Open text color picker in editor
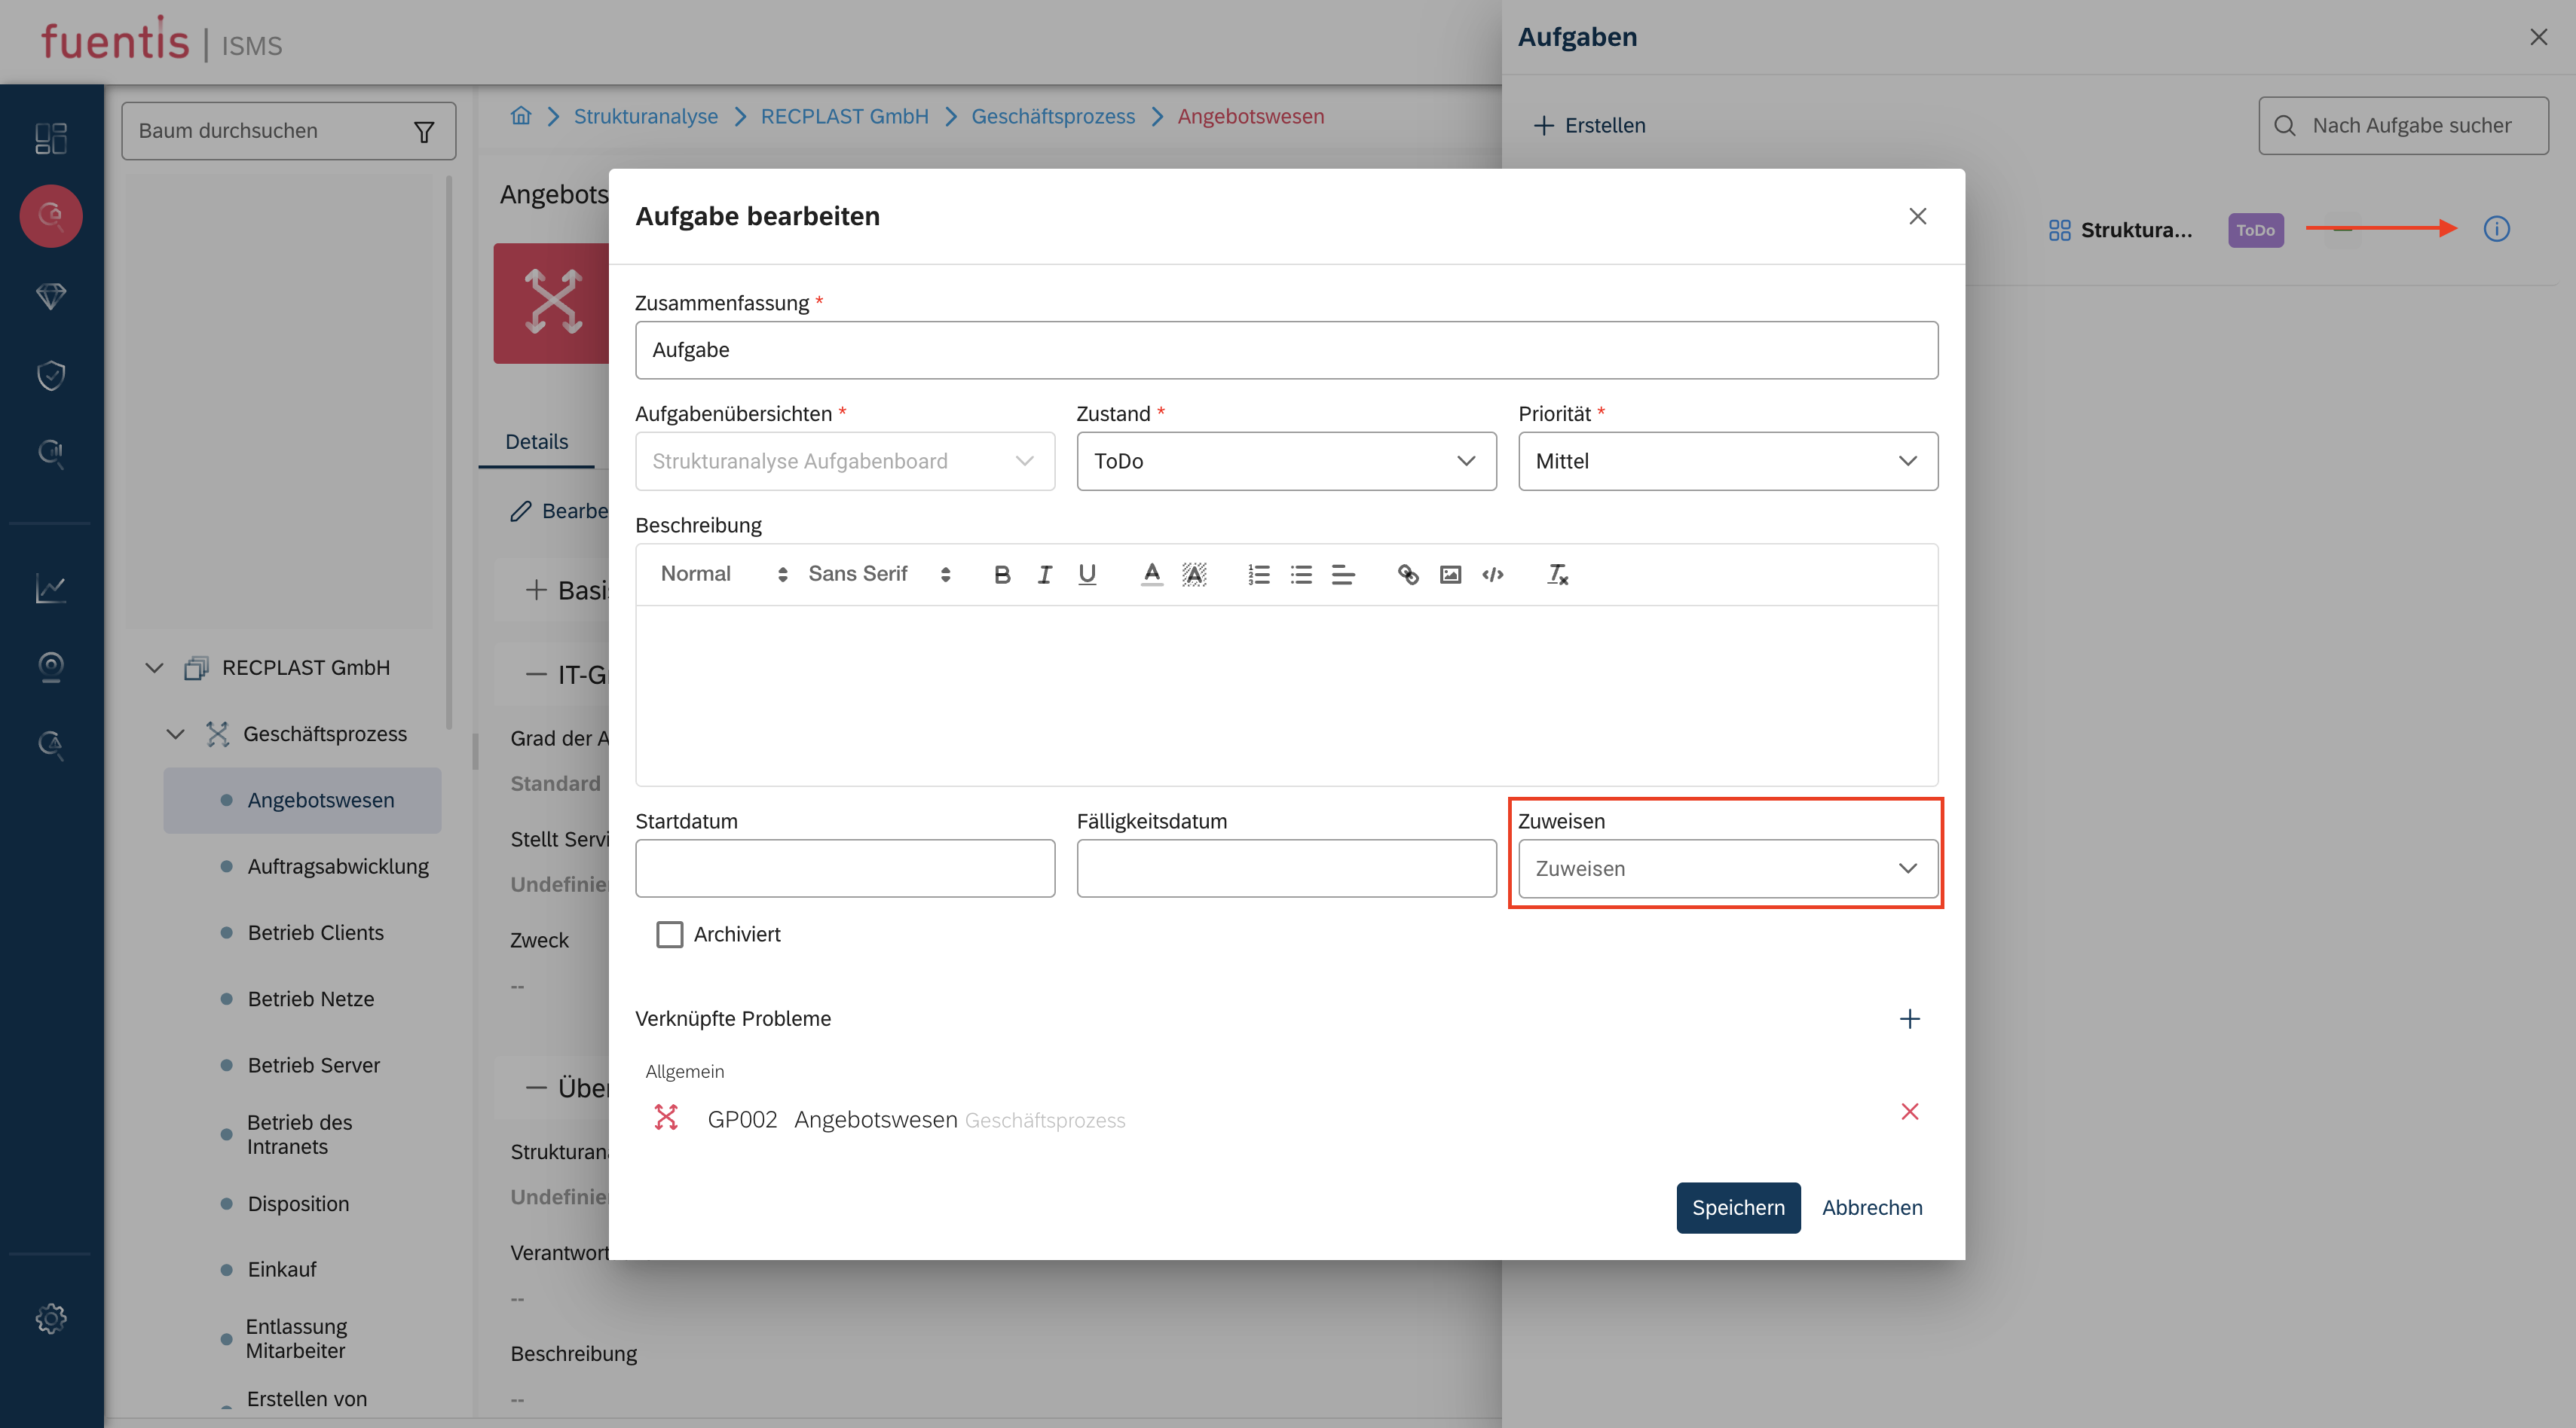 1151,575
